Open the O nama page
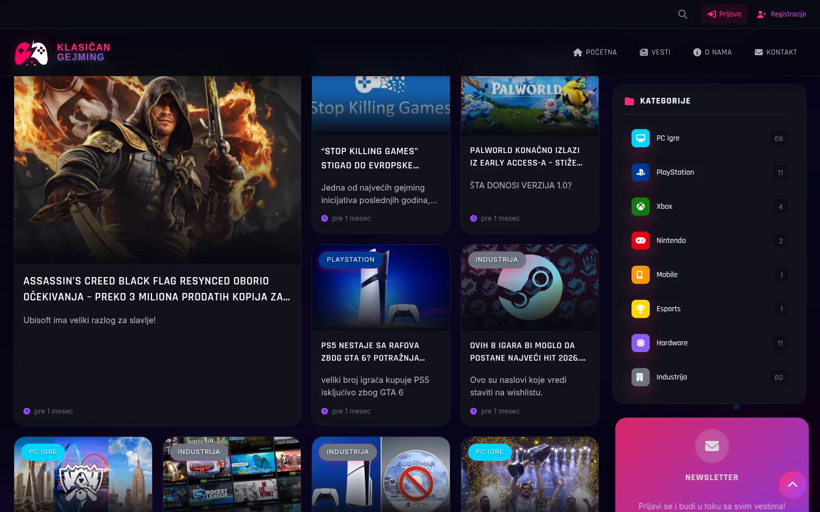This screenshot has height=512, width=820. point(712,52)
